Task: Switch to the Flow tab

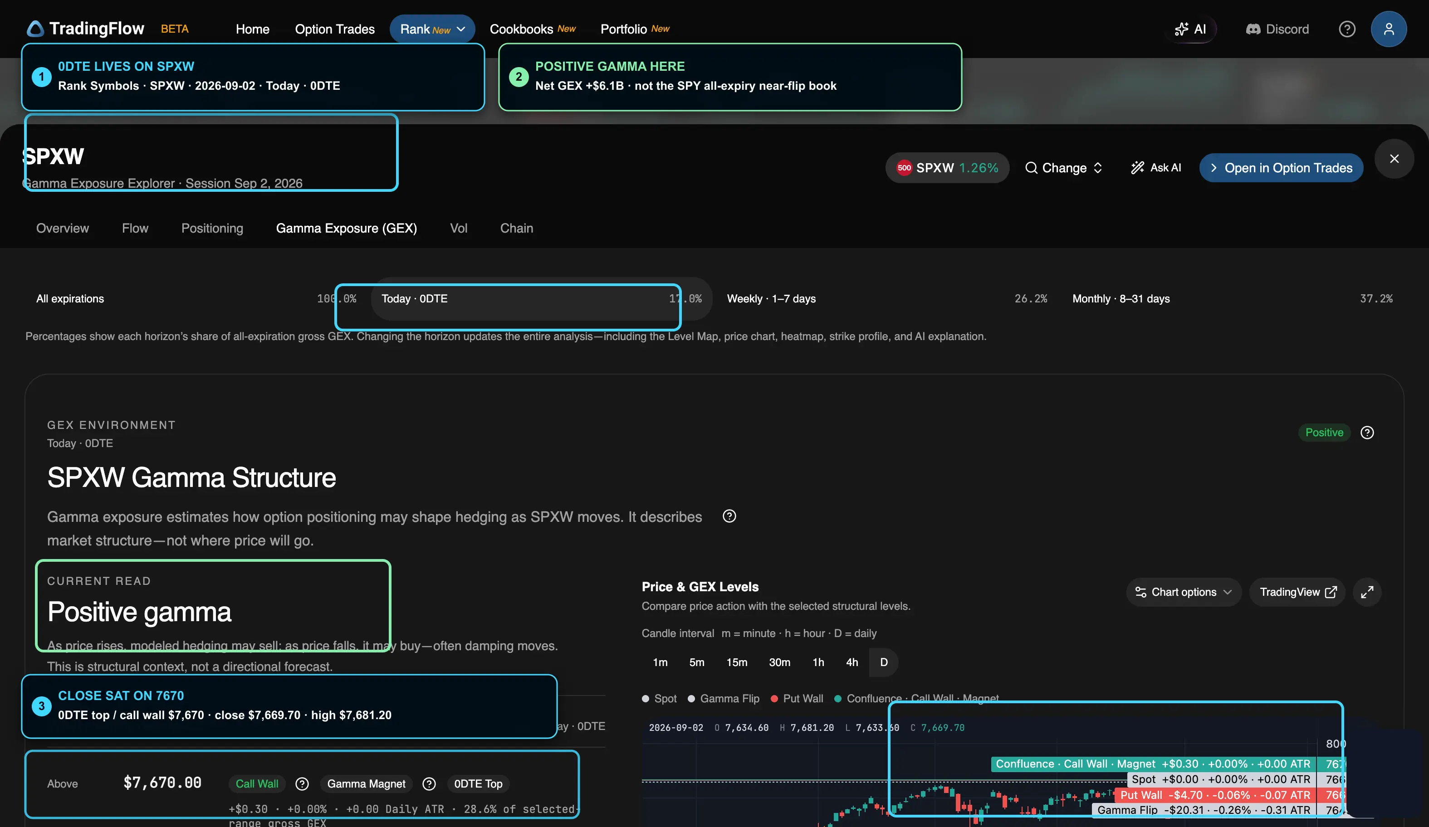Action: [x=135, y=228]
